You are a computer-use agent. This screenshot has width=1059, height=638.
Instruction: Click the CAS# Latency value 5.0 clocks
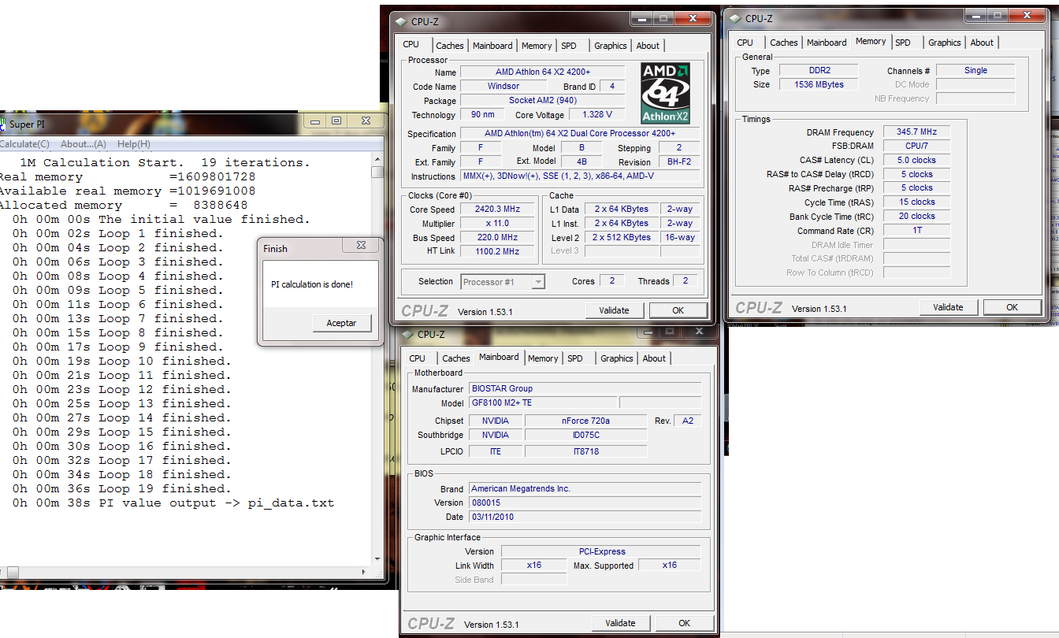[x=917, y=160]
